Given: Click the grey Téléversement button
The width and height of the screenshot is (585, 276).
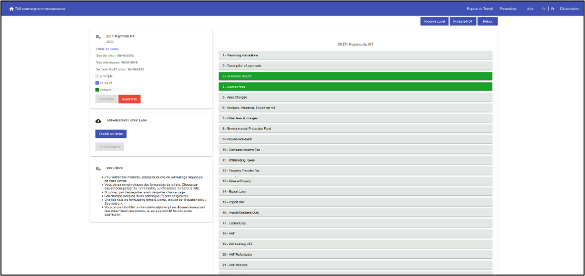Looking at the screenshot, I should click(110, 147).
